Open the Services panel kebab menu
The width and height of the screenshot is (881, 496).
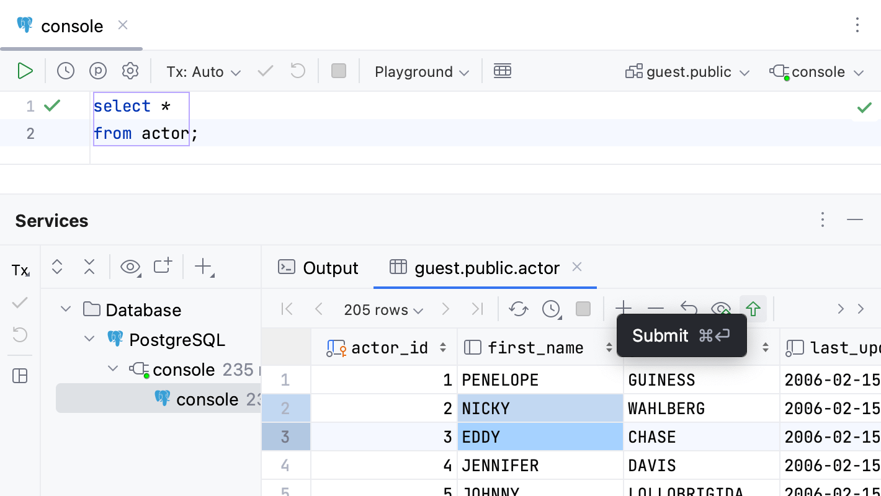823,219
